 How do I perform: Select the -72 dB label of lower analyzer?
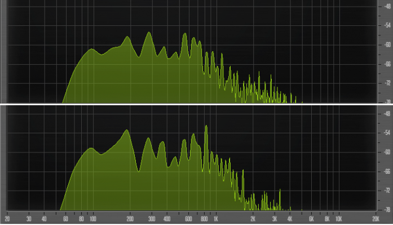[387, 191]
